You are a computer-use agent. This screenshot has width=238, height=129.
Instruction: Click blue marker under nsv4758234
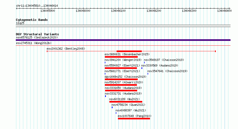[112, 107]
